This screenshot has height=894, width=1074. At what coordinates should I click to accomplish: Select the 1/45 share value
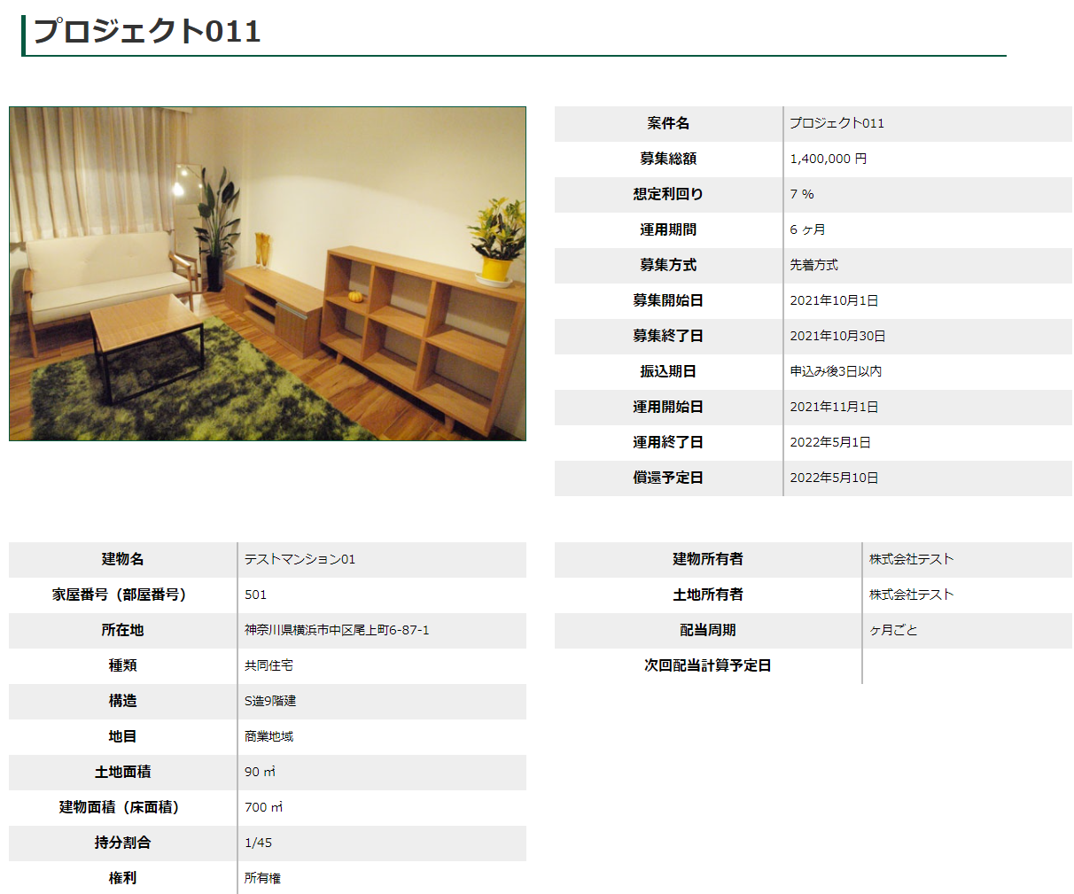(258, 843)
